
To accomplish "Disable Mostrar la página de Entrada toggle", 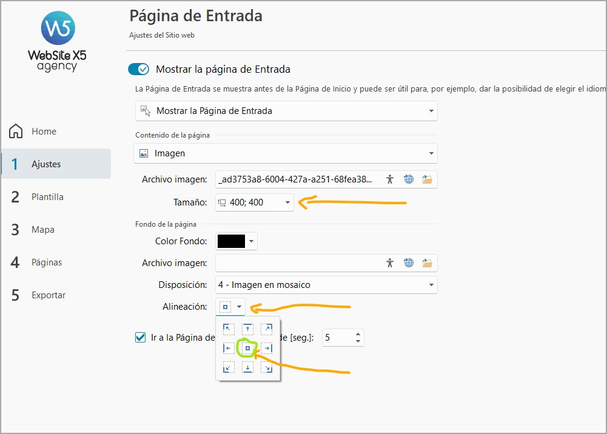I will click(x=138, y=69).
